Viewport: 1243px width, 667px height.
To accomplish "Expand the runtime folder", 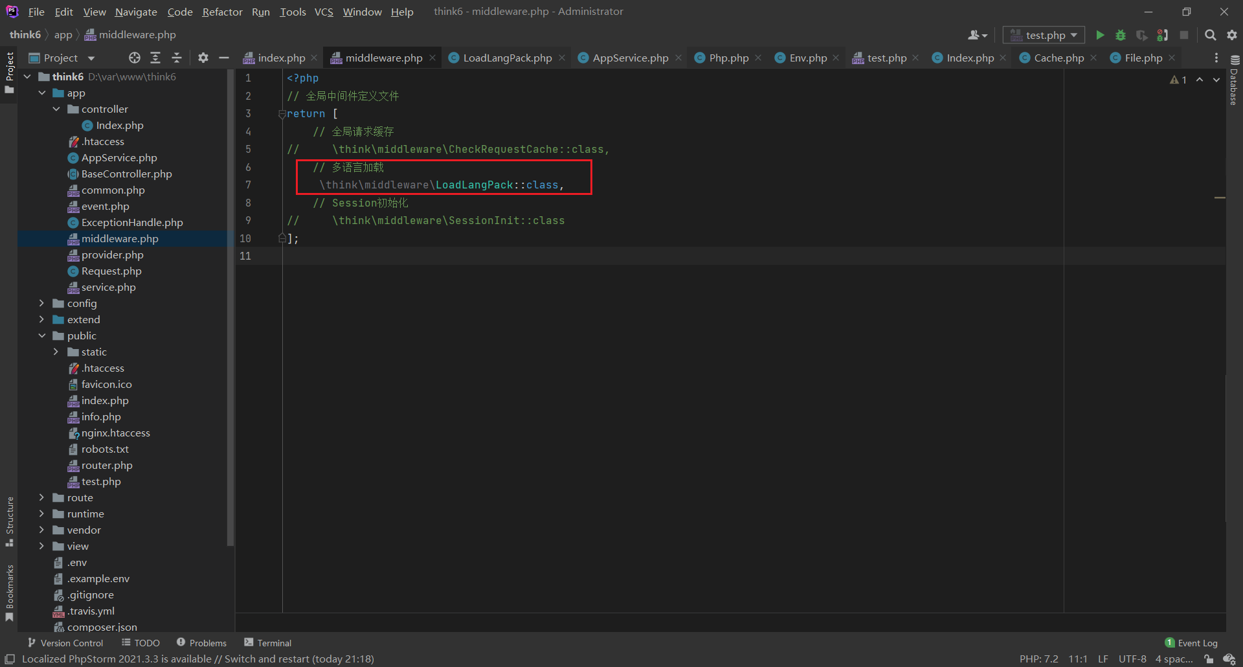I will point(42,514).
